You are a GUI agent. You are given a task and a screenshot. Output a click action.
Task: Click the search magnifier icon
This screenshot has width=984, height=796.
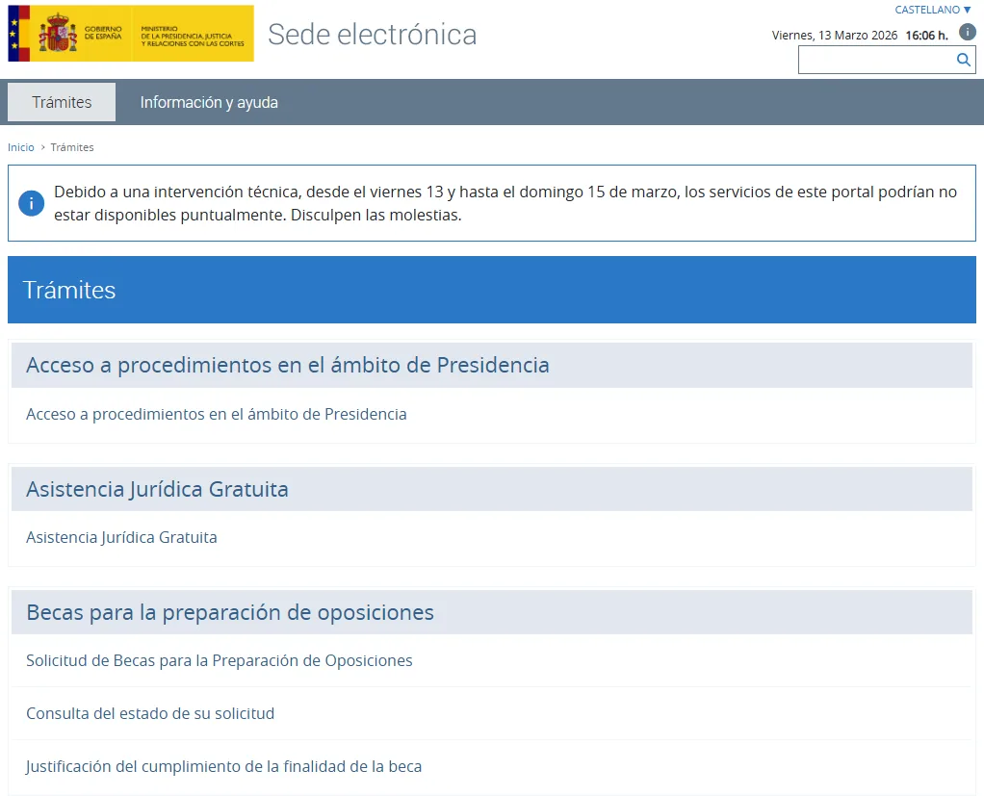click(962, 60)
